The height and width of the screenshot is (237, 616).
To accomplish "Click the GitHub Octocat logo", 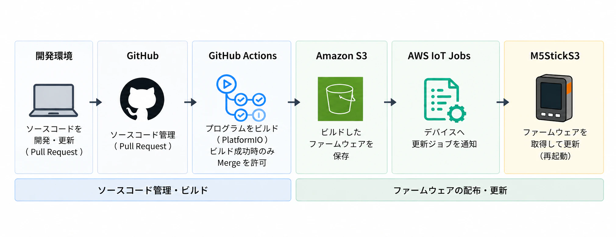I will click(x=142, y=99).
